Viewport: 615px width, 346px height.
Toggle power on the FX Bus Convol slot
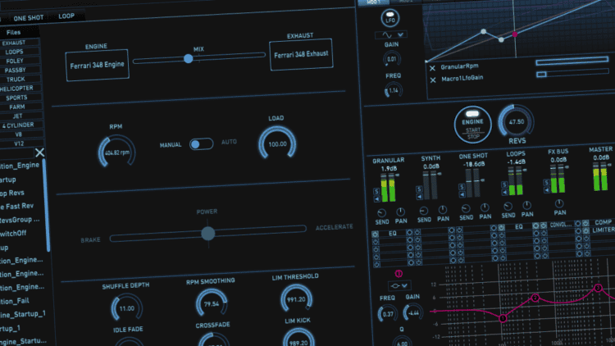543,225
